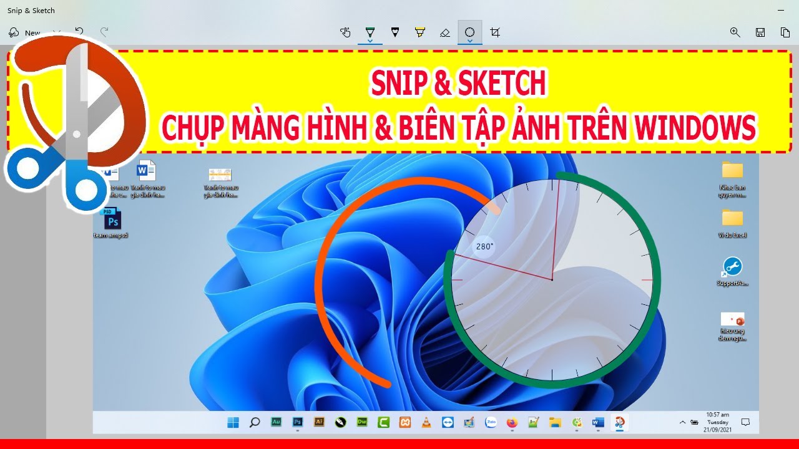Expand Ballpoint pen color options chevron
799x449 pixels.
coord(370,41)
